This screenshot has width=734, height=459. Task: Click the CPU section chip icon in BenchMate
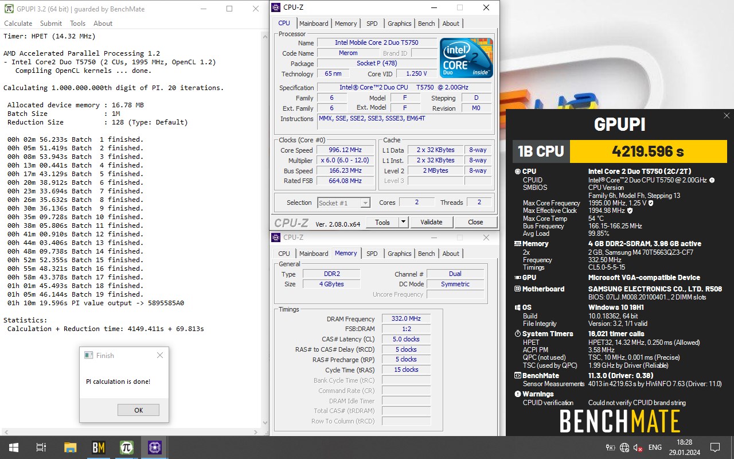[518, 172]
